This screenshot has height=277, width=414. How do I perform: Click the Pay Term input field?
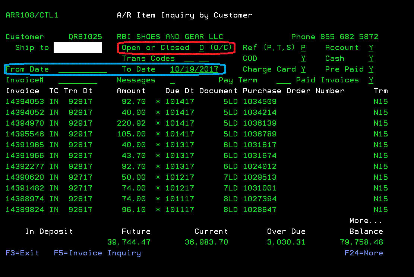(284, 80)
